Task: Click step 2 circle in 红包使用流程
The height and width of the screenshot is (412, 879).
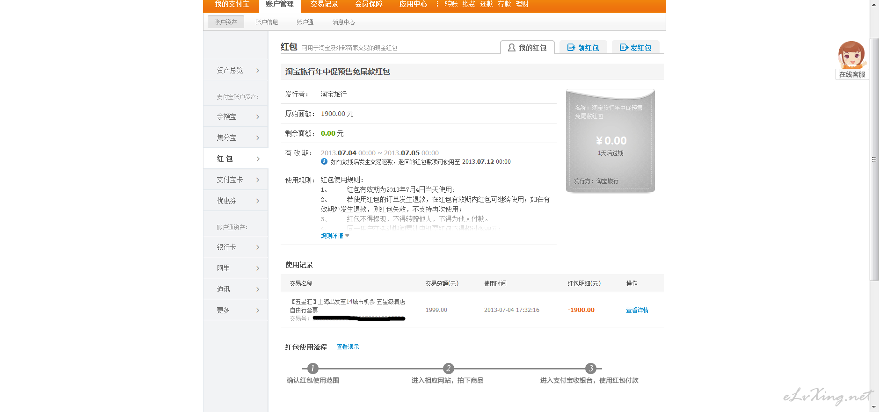Action: coord(448,369)
